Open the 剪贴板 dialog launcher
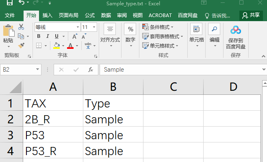This screenshot has height=162, width=267. [29, 56]
